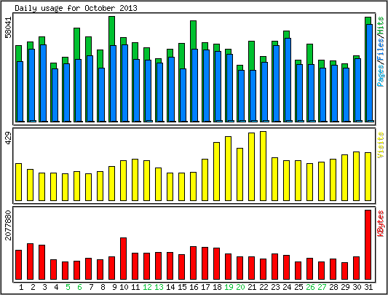
Task: Click green weekend day label 27
Action: point(322,287)
